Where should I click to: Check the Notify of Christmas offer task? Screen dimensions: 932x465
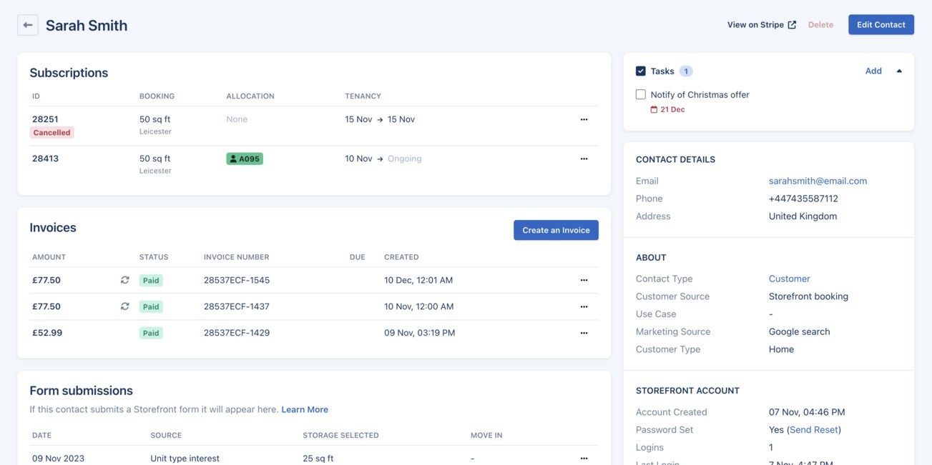tap(640, 94)
